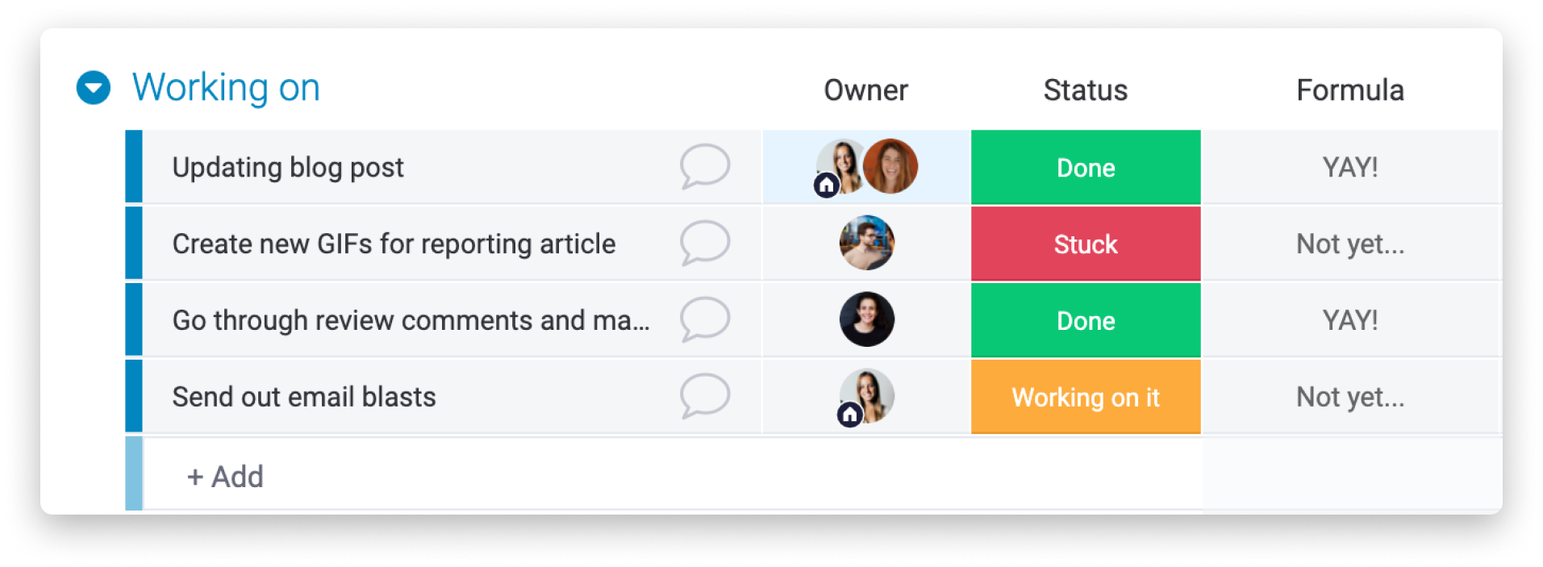Change the red Stuck status cell
1543x567 pixels.
coord(1086,244)
